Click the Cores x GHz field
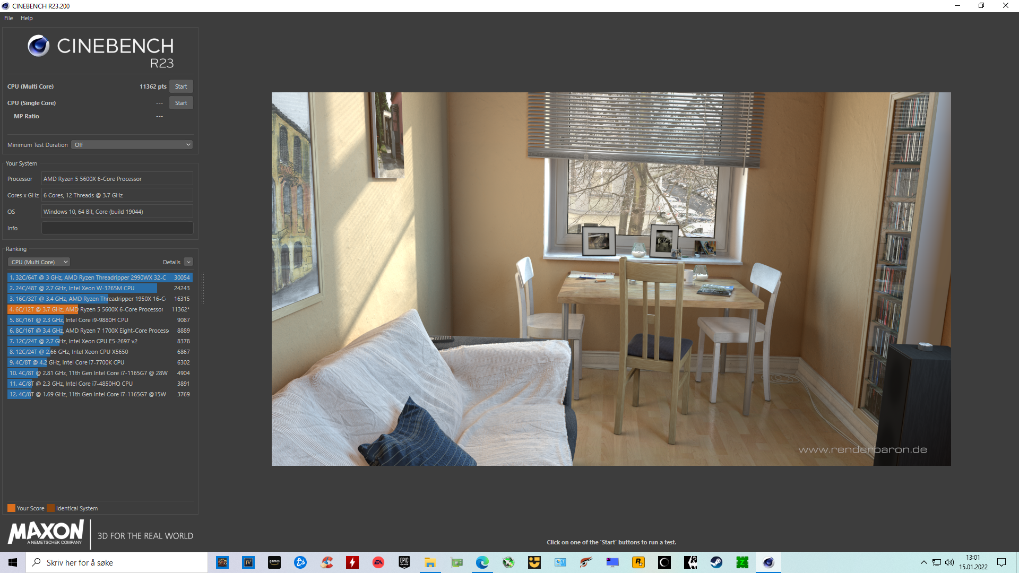This screenshot has height=573, width=1019. (117, 195)
